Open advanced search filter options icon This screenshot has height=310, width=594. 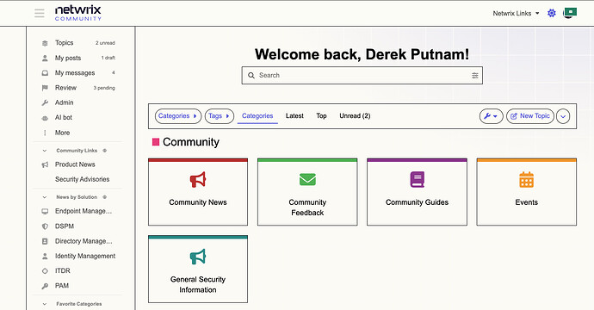[474, 76]
